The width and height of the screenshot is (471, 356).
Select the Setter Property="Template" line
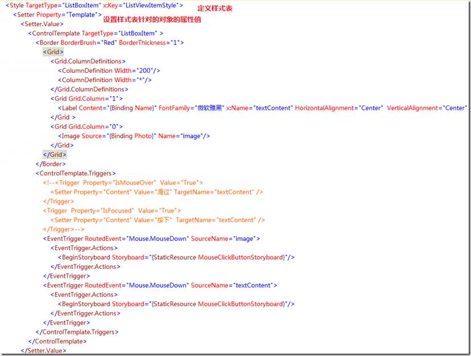tap(58, 15)
